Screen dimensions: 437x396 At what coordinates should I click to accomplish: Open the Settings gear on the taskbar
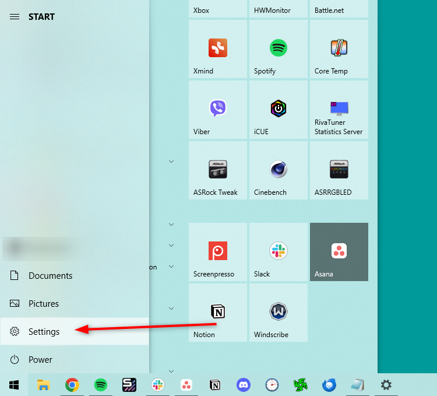(386, 385)
